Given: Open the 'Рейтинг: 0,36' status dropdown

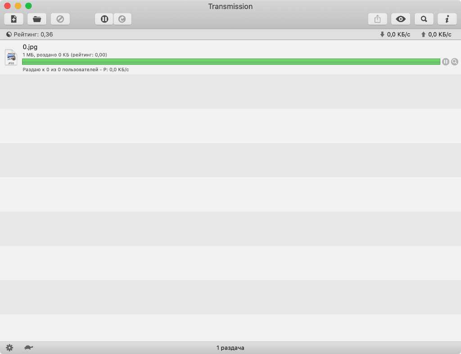Looking at the screenshot, I should tap(30, 35).
